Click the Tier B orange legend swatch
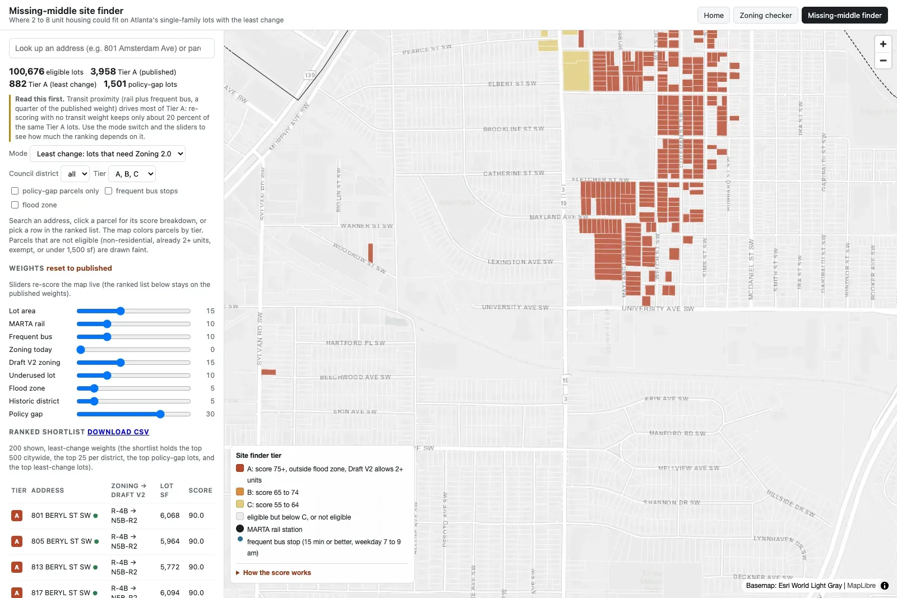This screenshot has height=598, width=897. (x=240, y=492)
